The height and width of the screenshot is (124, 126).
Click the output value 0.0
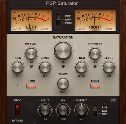(x=81, y=119)
